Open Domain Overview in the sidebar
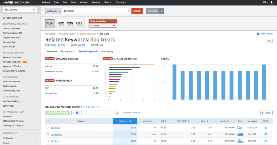Image resolution: width=277 pixels, height=145 pixels. point(11,29)
